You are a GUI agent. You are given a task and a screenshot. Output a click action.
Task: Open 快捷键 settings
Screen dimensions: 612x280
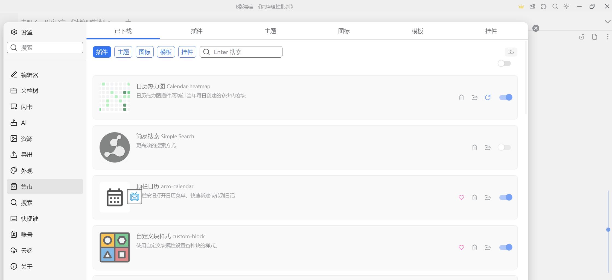point(45,219)
